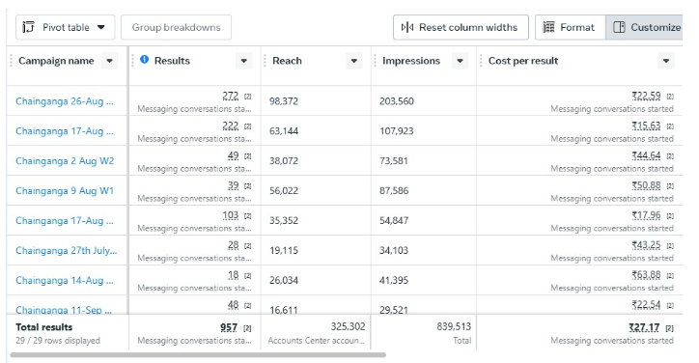The image size is (699, 363).
Task: Click total reach 325,302
Action: [x=348, y=326]
